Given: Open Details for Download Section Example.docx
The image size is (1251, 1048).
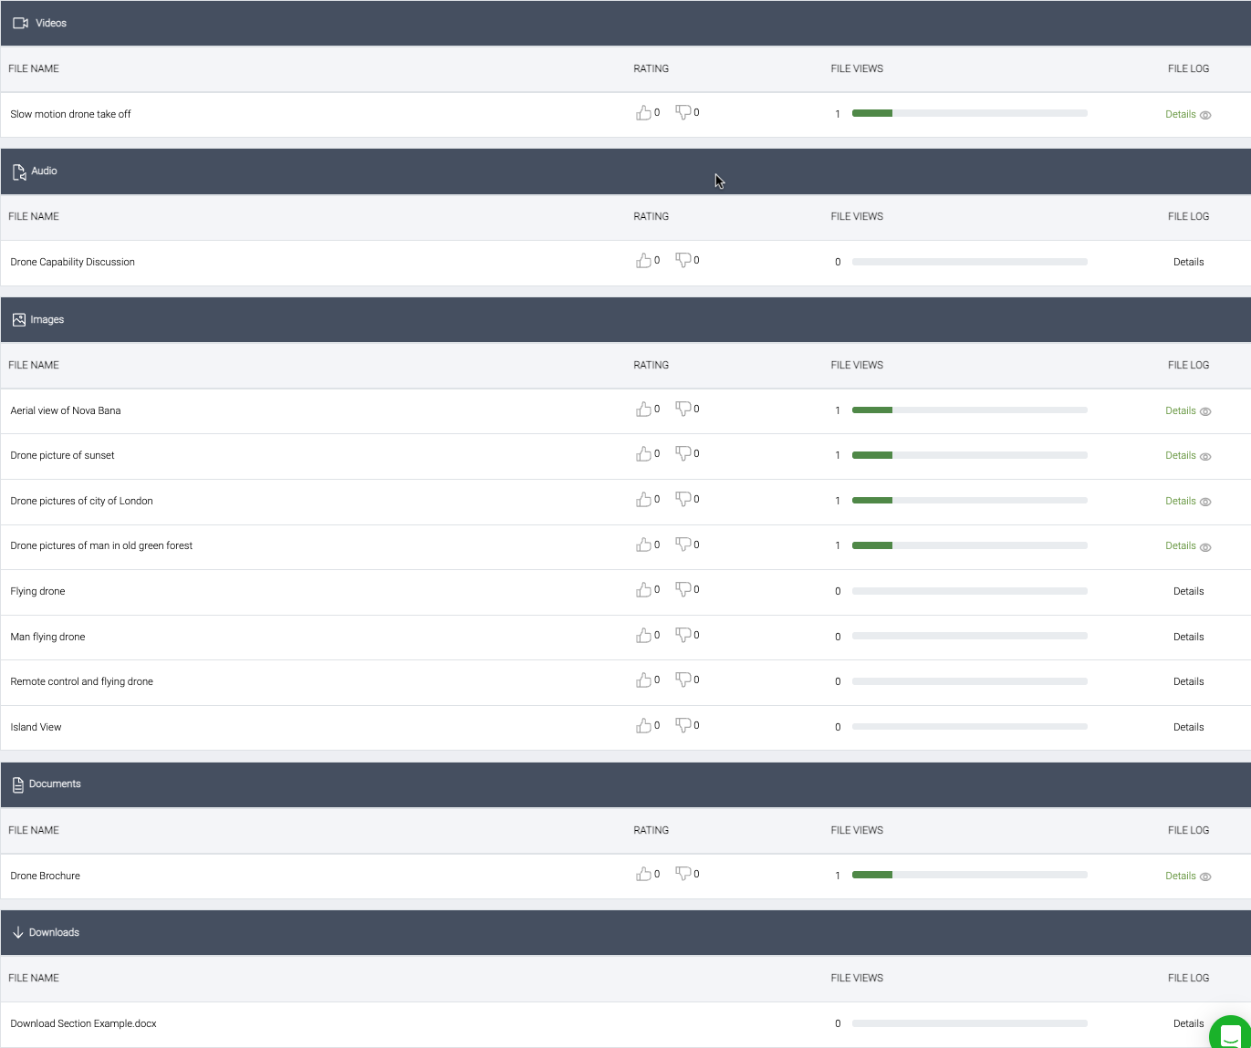Looking at the screenshot, I should (1187, 1023).
